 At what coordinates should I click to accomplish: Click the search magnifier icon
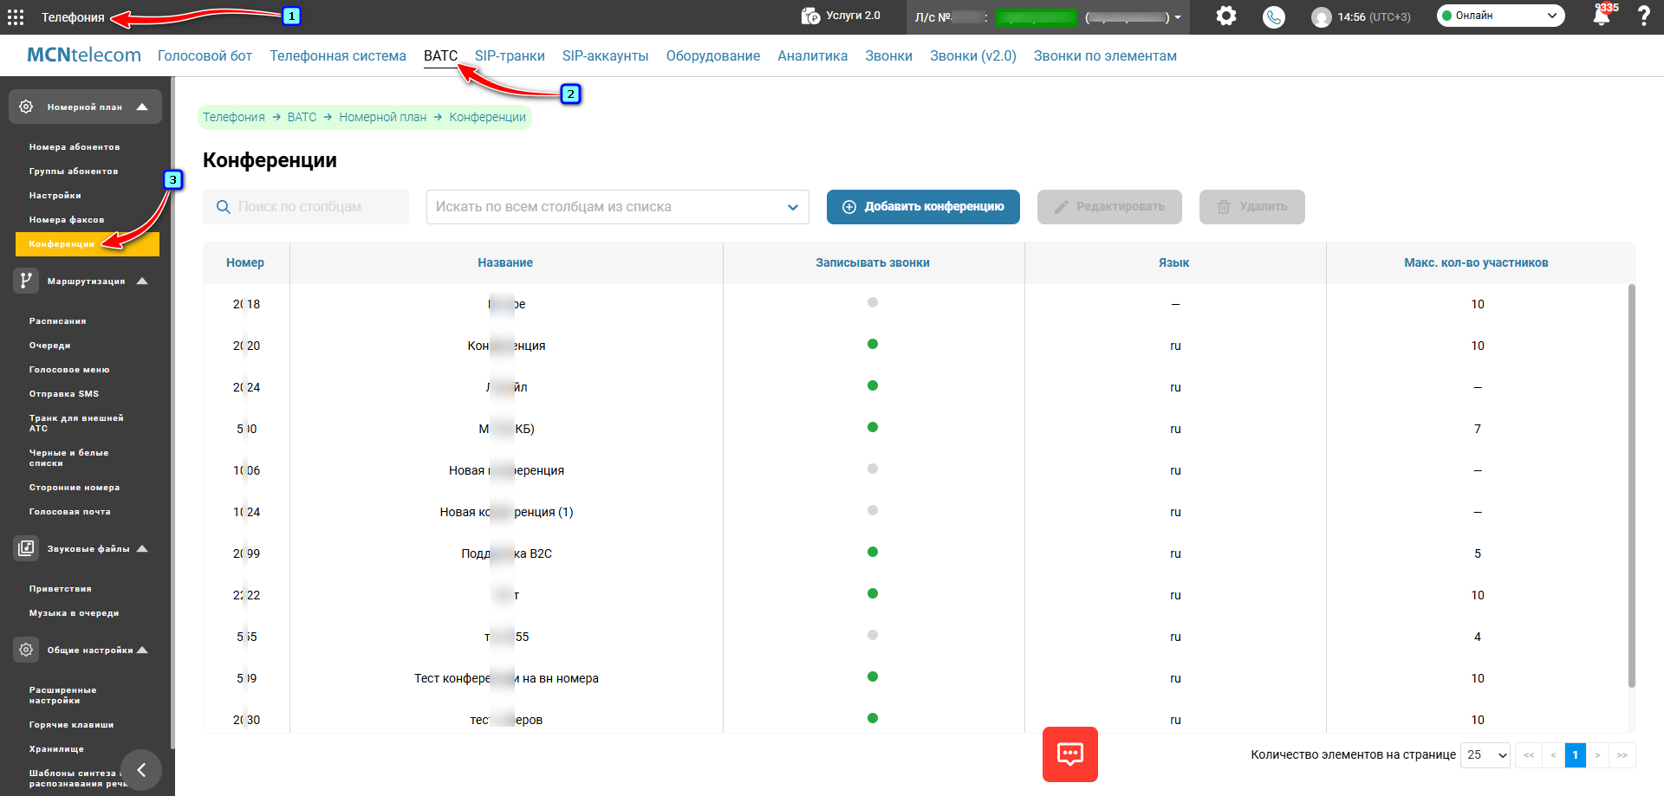point(223,207)
